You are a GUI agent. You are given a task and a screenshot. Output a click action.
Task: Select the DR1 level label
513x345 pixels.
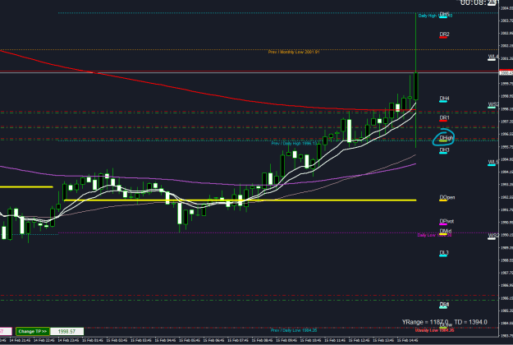[444, 117]
